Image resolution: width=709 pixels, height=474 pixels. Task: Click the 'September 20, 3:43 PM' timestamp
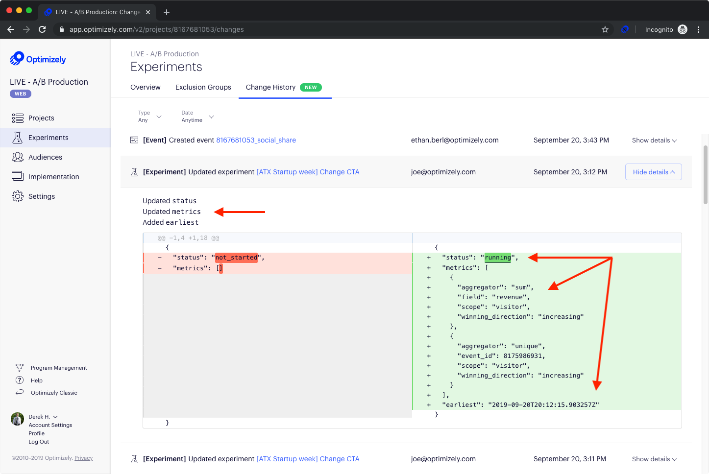[x=571, y=140]
